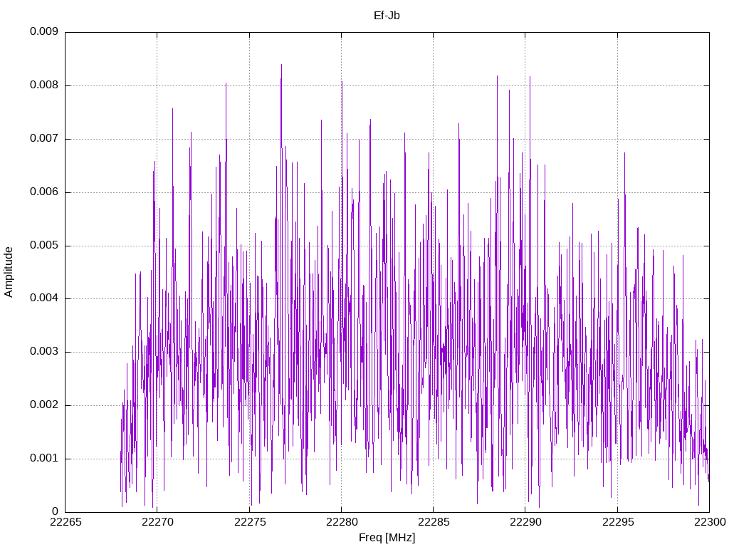
Task: Click the x-axis tick value 22265
Action: [x=65, y=522]
